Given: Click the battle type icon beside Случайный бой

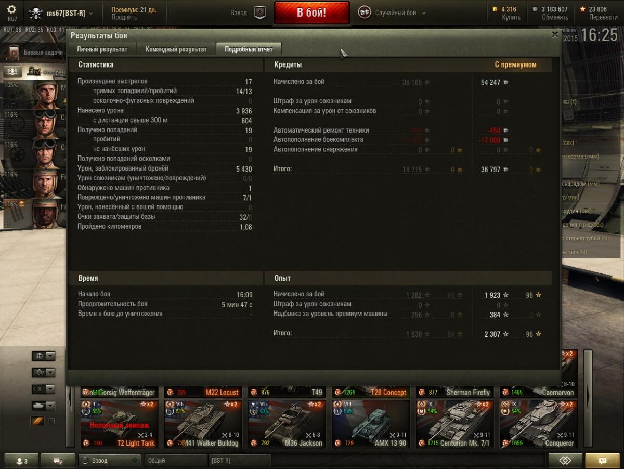Looking at the screenshot, I should coord(365,12).
